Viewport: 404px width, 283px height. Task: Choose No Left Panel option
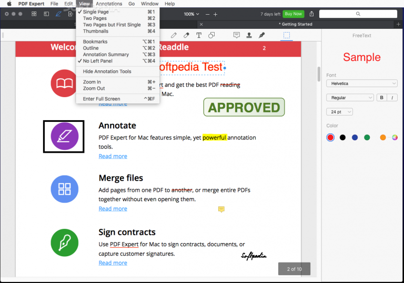(118, 61)
